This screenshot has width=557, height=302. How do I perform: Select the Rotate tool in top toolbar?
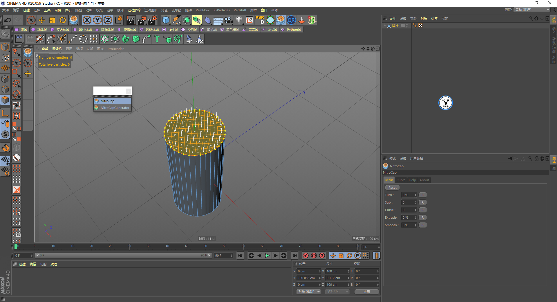63,20
